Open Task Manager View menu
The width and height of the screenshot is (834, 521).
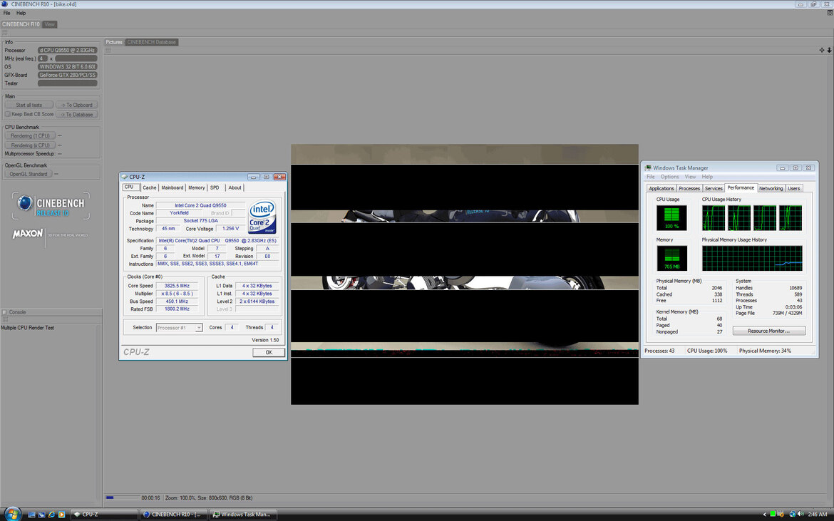(691, 177)
